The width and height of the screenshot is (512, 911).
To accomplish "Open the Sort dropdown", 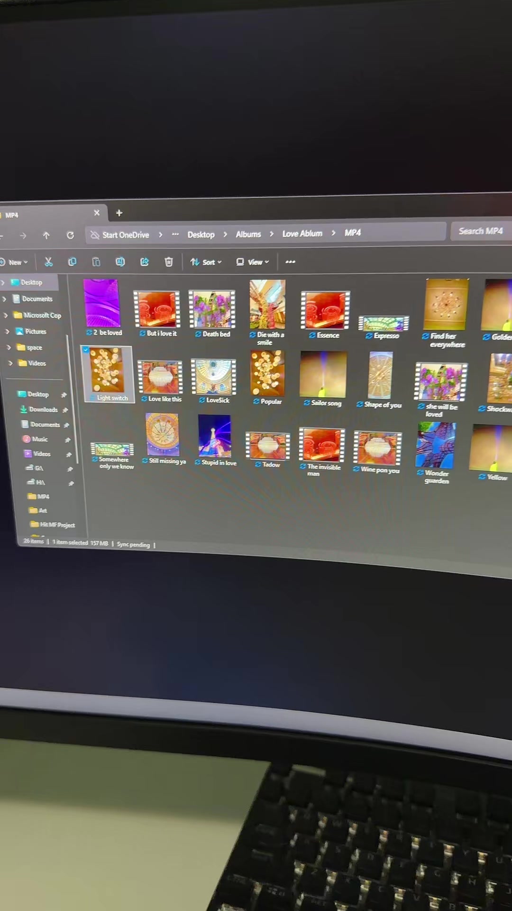I will click(206, 262).
